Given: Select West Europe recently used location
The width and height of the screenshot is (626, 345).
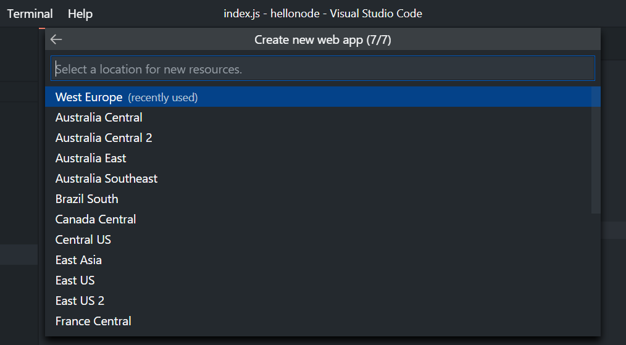Looking at the screenshot, I should [x=323, y=97].
